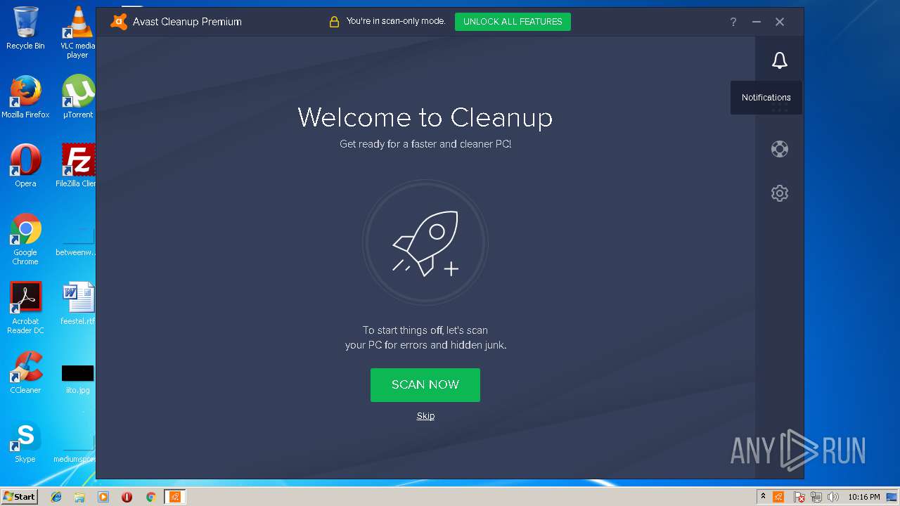900x506 pixels.
Task: Select the µTorrent desktop icon
Action: pyautogui.click(x=78, y=97)
